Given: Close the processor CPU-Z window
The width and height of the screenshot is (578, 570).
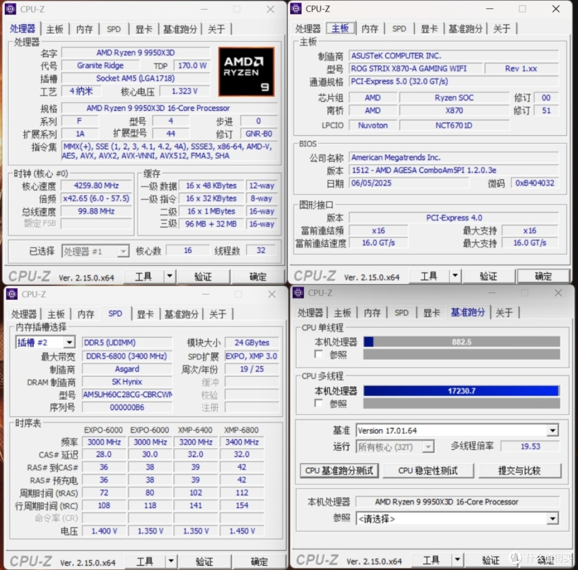Looking at the screenshot, I should click(271, 9).
